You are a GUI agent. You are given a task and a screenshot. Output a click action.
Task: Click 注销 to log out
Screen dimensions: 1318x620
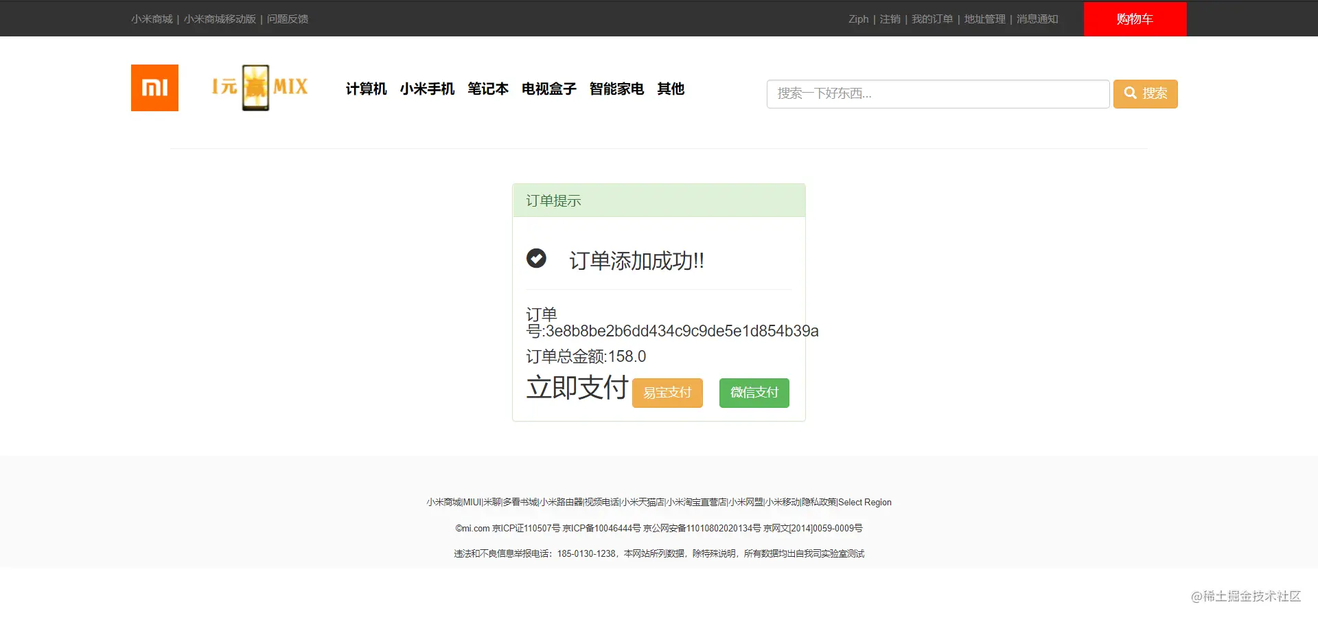[x=890, y=19]
